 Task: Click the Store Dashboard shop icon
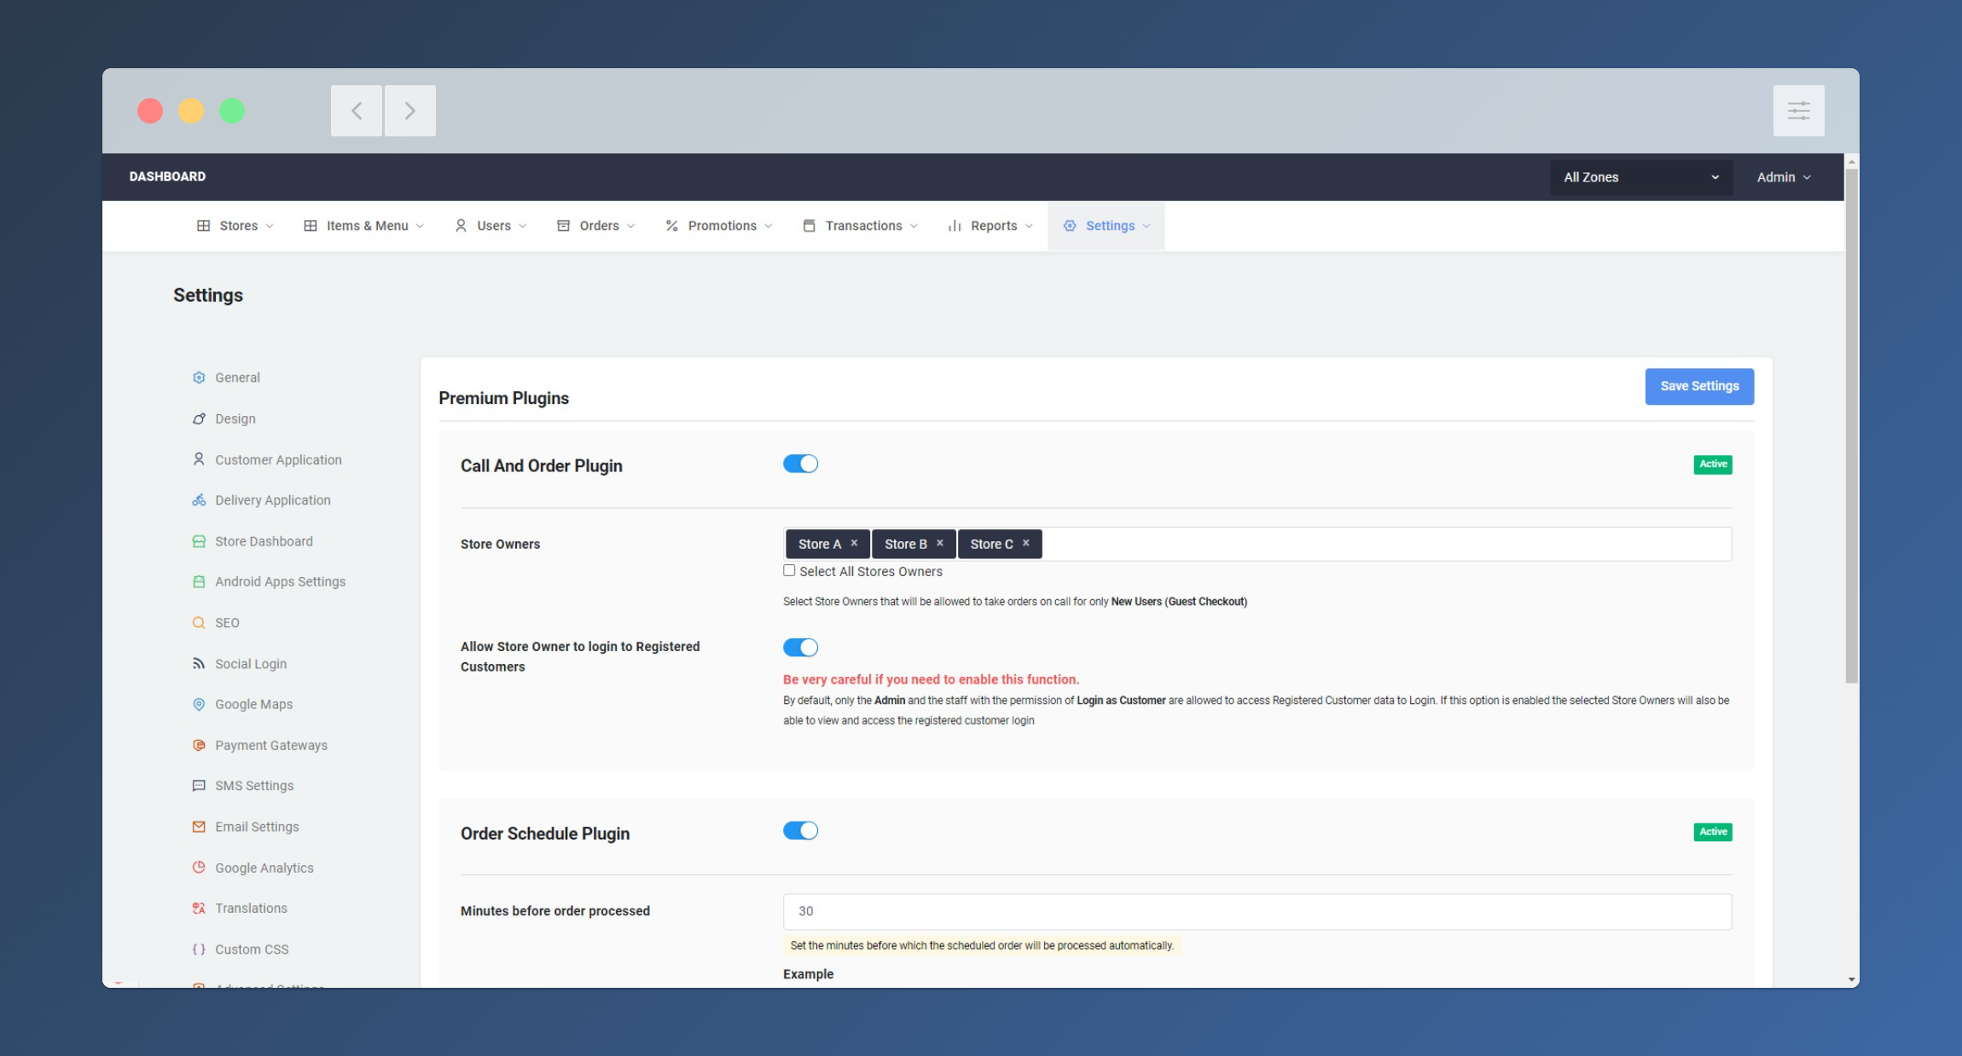(x=199, y=541)
